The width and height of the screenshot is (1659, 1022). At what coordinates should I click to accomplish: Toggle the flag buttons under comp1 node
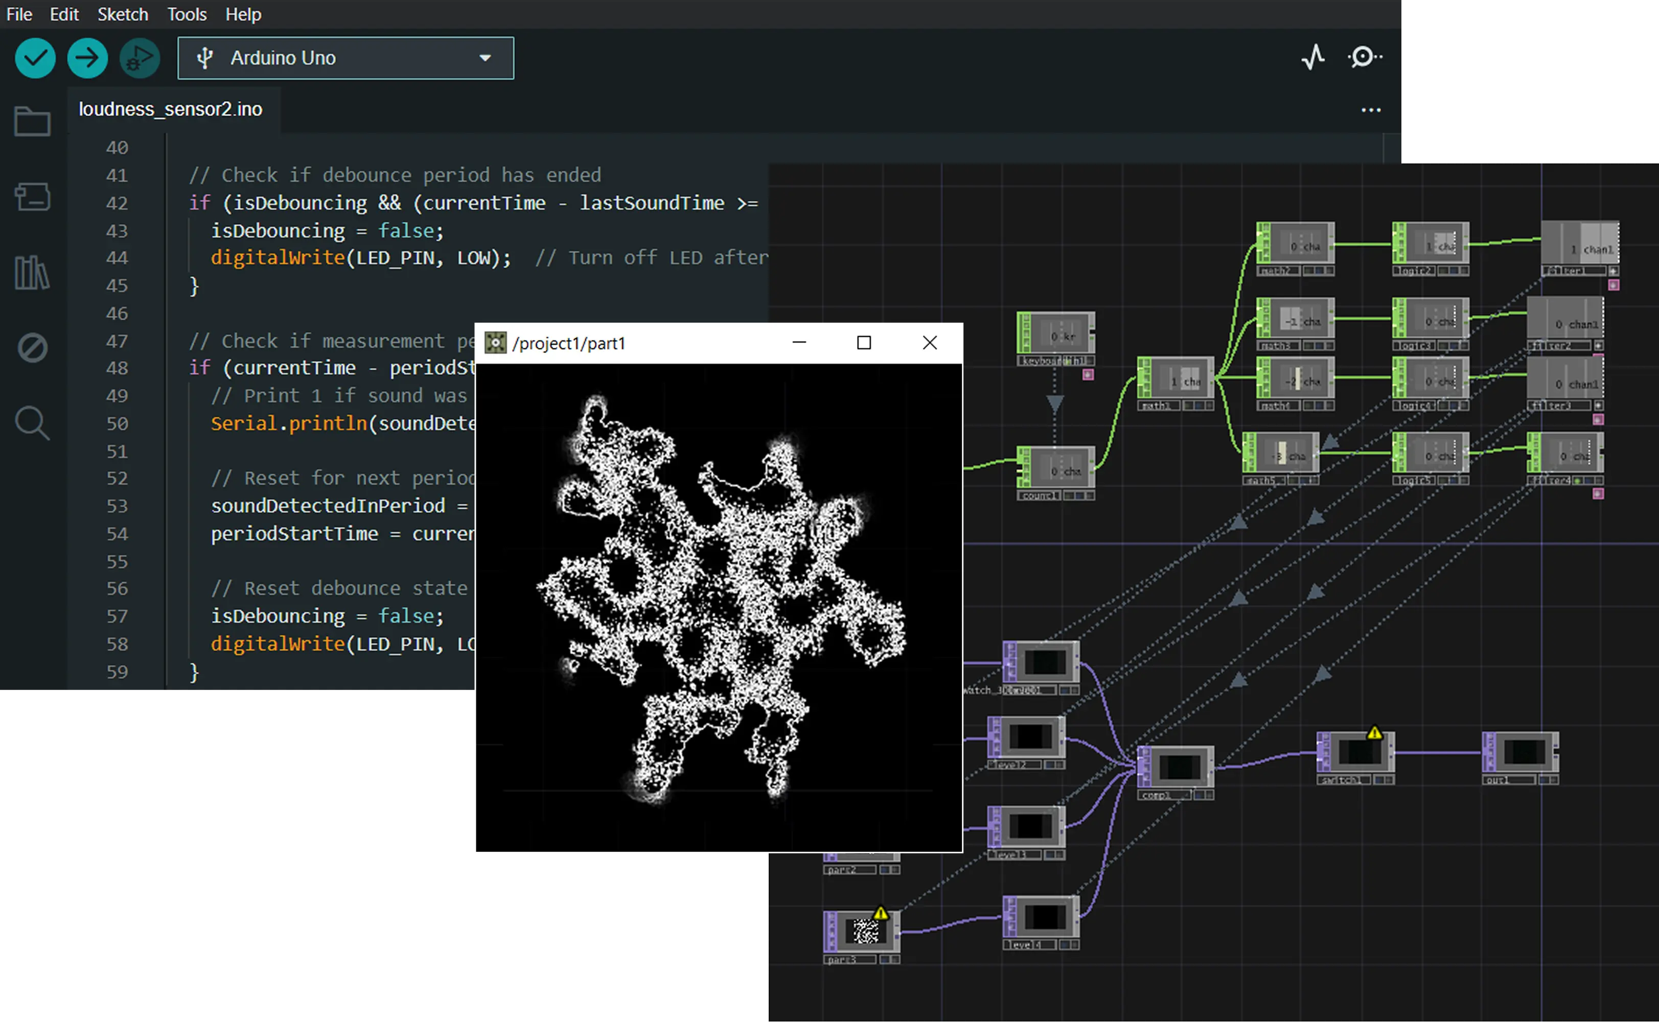[x=1204, y=796]
